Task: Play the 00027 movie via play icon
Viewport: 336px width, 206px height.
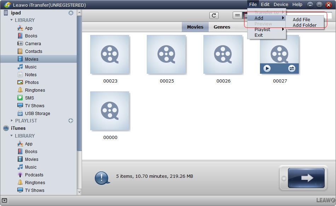Action: click(x=267, y=68)
